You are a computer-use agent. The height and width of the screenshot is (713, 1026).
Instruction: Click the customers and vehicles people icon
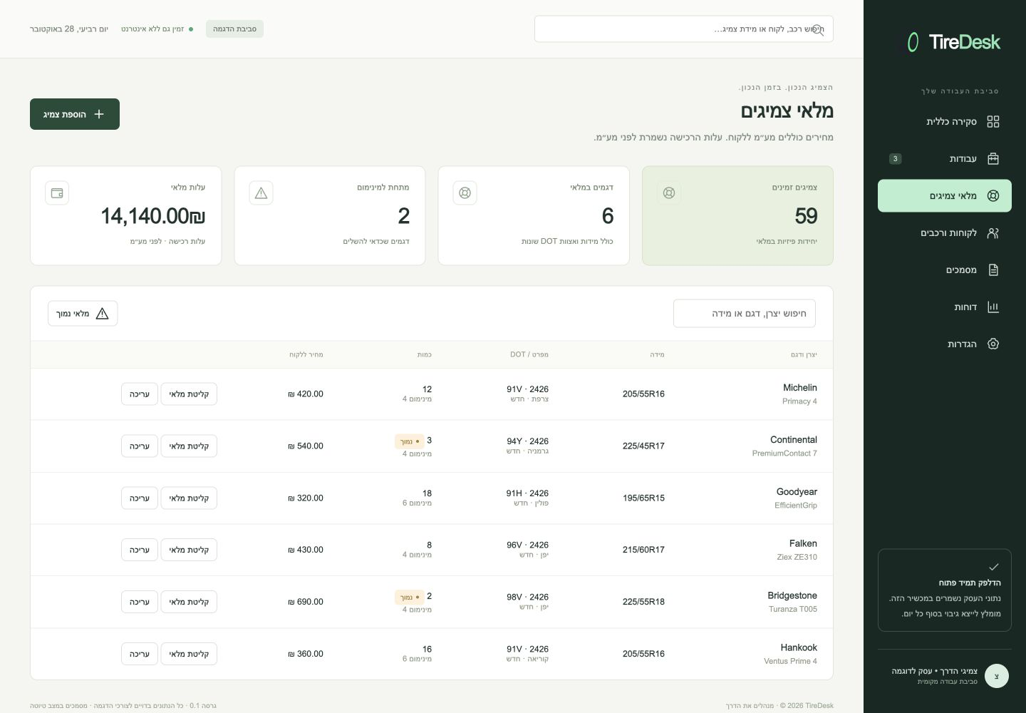pyautogui.click(x=993, y=232)
